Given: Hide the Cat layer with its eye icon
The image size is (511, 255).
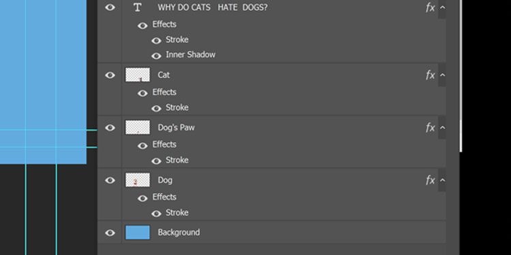Looking at the screenshot, I should click(110, 75).
